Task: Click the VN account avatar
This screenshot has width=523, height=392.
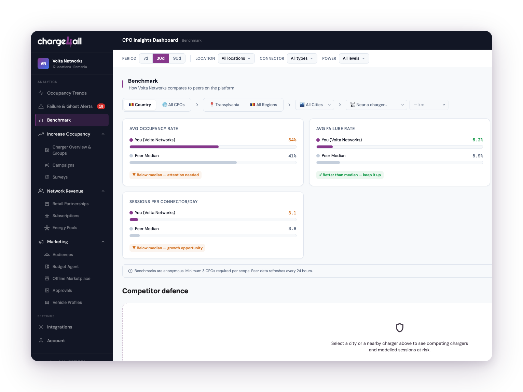Action: click(x=43, y=64)
